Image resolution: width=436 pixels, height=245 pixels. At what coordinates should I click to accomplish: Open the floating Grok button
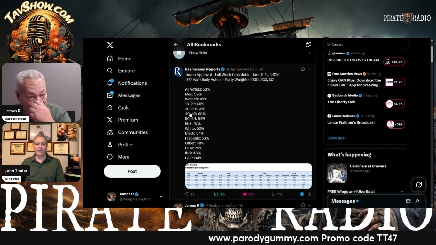pyautogui.click(x=419, y=184)
